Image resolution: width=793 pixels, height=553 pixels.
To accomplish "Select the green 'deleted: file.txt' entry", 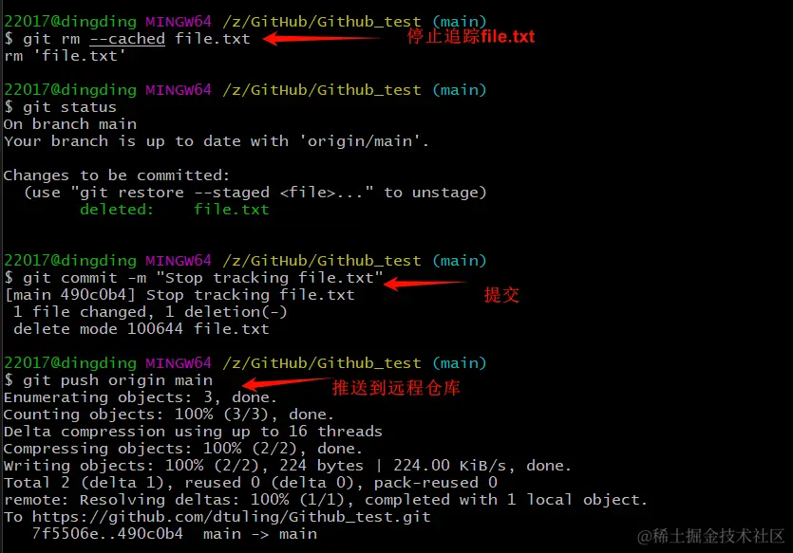I will coord(175,210).
